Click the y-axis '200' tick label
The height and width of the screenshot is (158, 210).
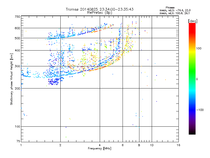(17, 88)
